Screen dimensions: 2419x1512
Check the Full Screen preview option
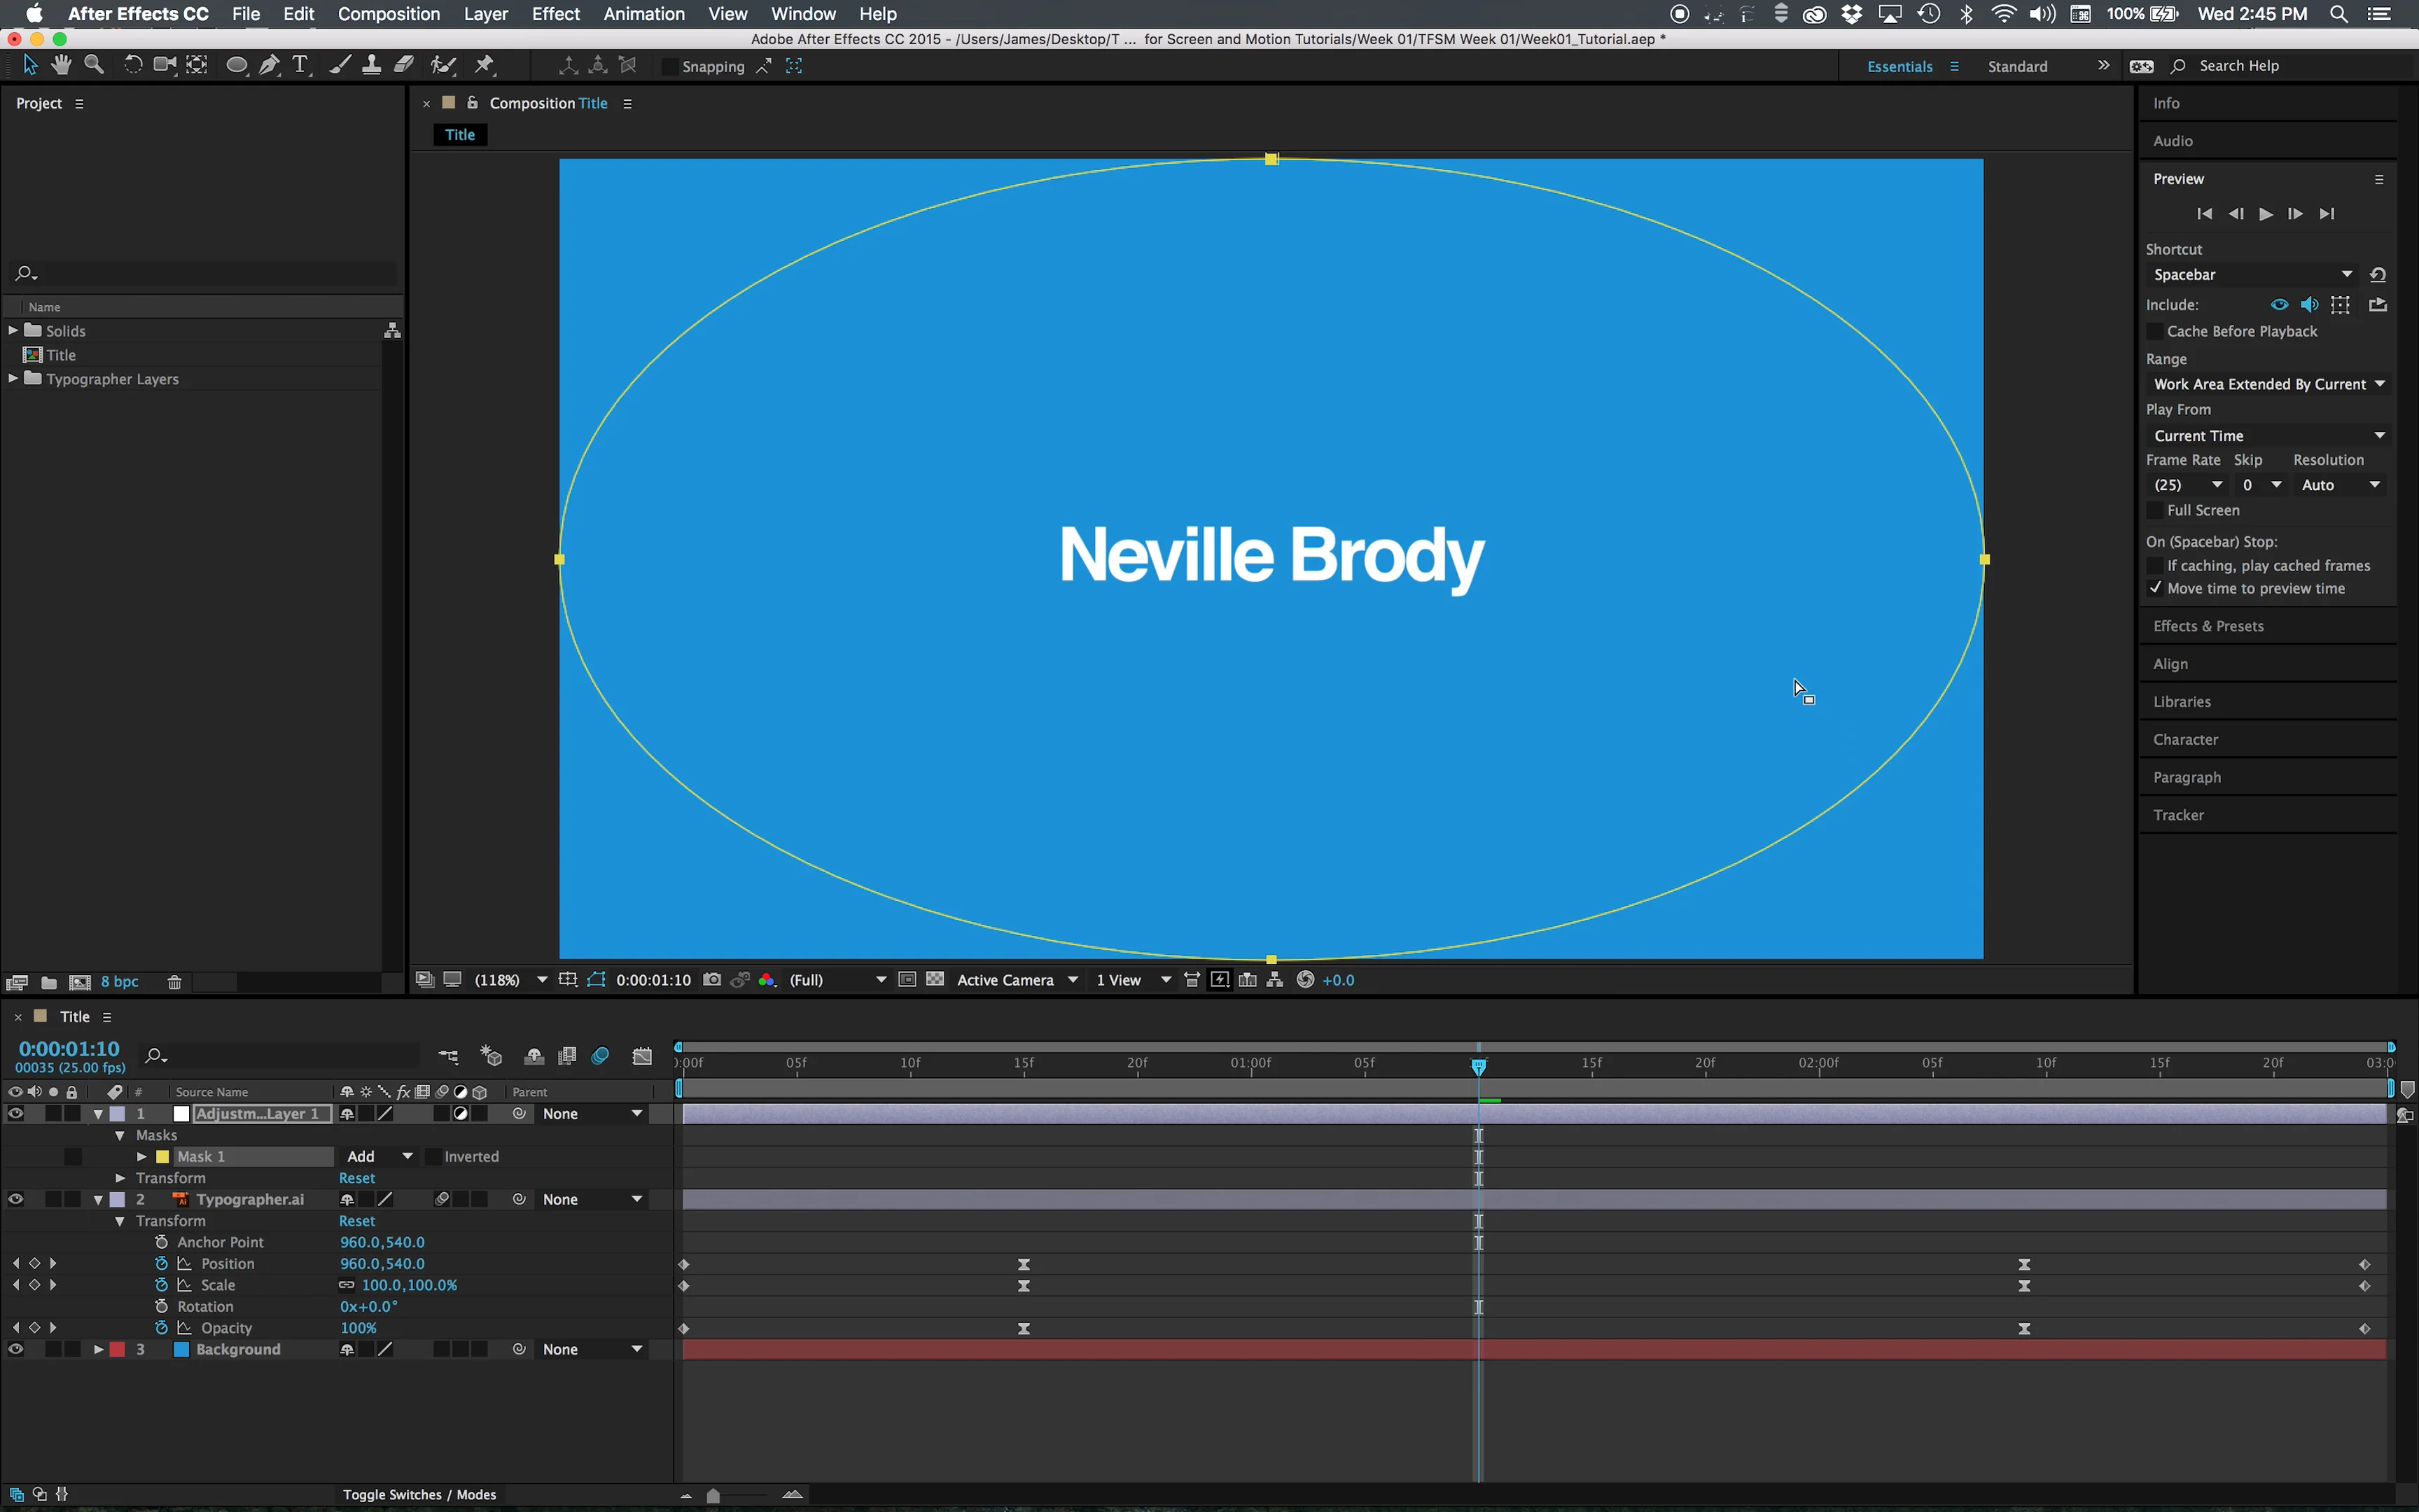click(x=2154, y=510)
